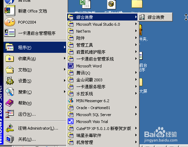188x147 pixels.
Task: Expand 搜索(C) submenu arrow
Action: [65, 92]
